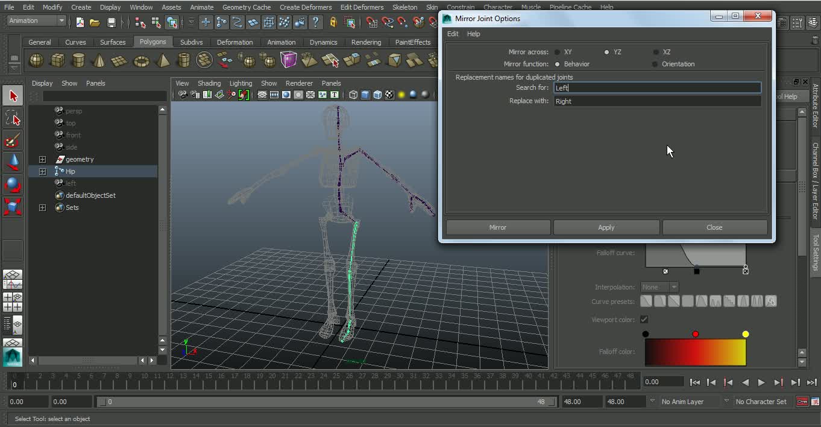Open the Edit Deformers menu
Screen dimensions: 821x427
(x=362, y=7)
